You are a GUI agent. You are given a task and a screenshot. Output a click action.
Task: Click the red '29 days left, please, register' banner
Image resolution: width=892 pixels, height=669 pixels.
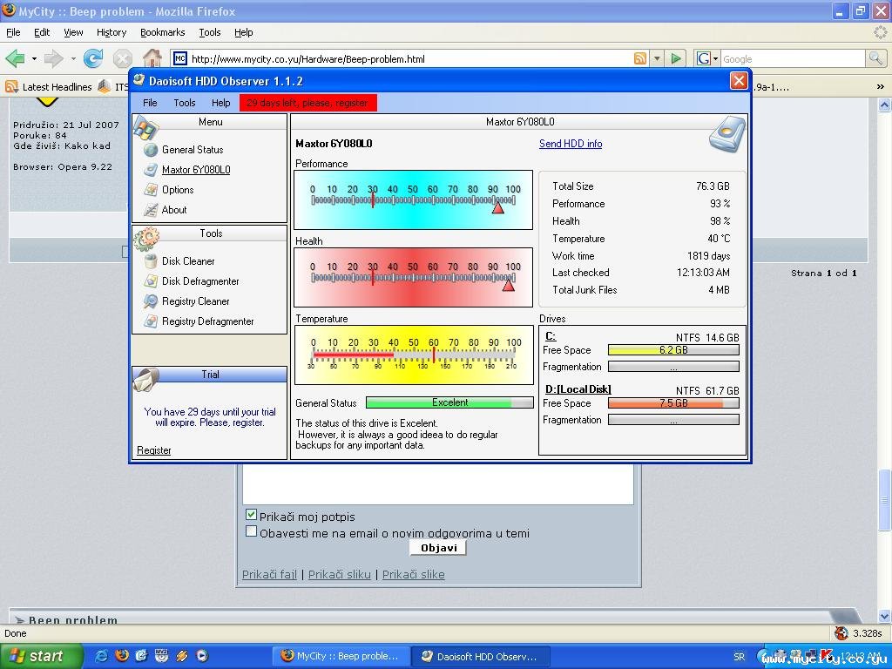307,103
